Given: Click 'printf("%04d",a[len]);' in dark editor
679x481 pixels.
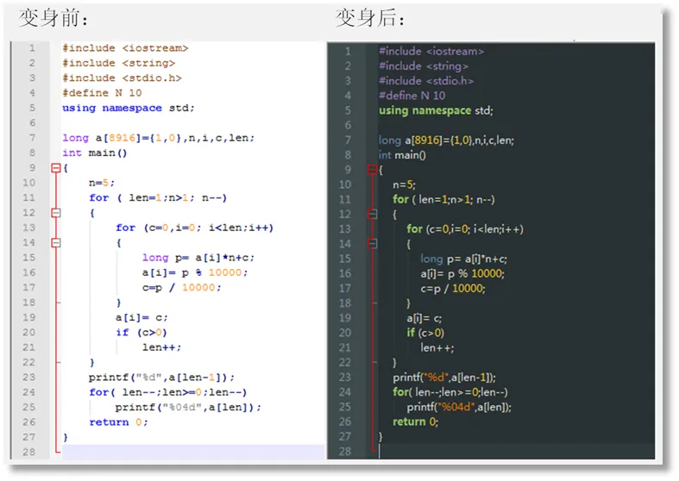Looking at the screenshot, I should tap(459, 408).
